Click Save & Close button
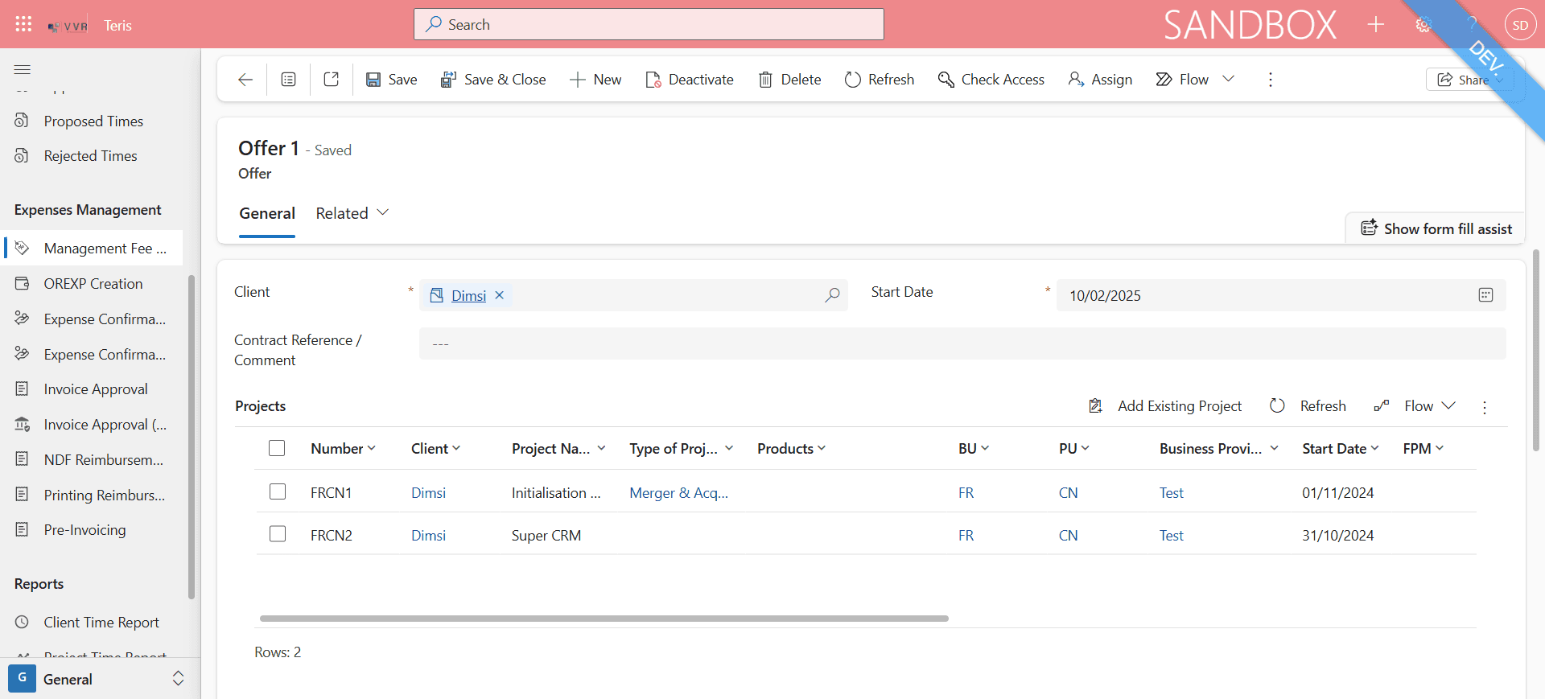 493,80
